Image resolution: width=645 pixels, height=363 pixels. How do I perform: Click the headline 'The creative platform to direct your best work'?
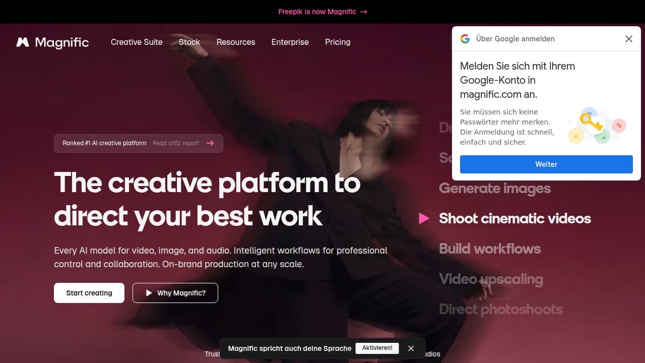tap(207, 199)
